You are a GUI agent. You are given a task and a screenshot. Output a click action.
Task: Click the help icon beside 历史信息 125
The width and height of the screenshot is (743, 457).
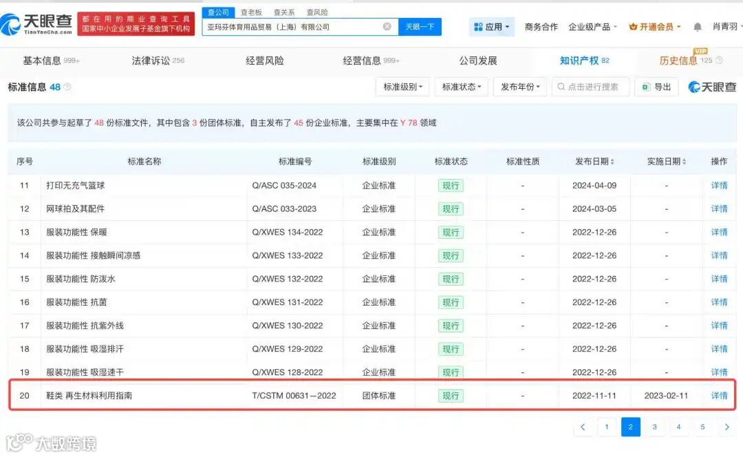[719, 60]
